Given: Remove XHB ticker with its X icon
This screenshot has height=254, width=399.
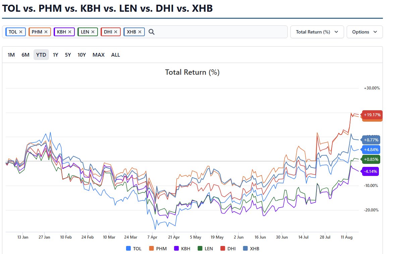Looking at the screenshot, I should [140, 32].
